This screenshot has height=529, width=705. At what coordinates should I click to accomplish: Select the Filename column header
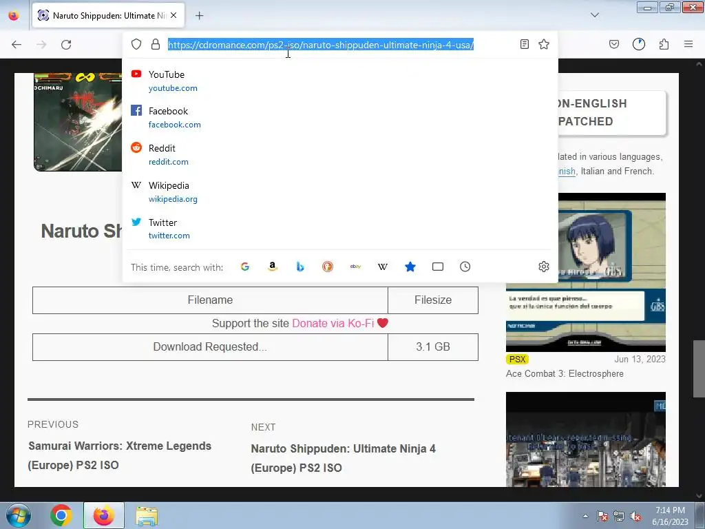[x=210, y=300]
